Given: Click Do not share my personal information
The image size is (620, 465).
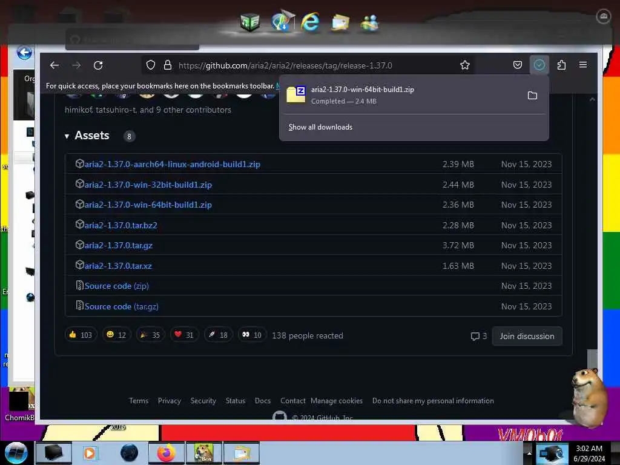Looking at the screenshot, I should point(433,401).
